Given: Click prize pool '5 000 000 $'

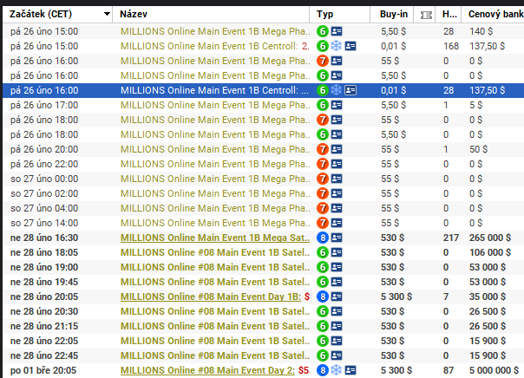Looking at the screenshot, I should click(x=494, y=370).
